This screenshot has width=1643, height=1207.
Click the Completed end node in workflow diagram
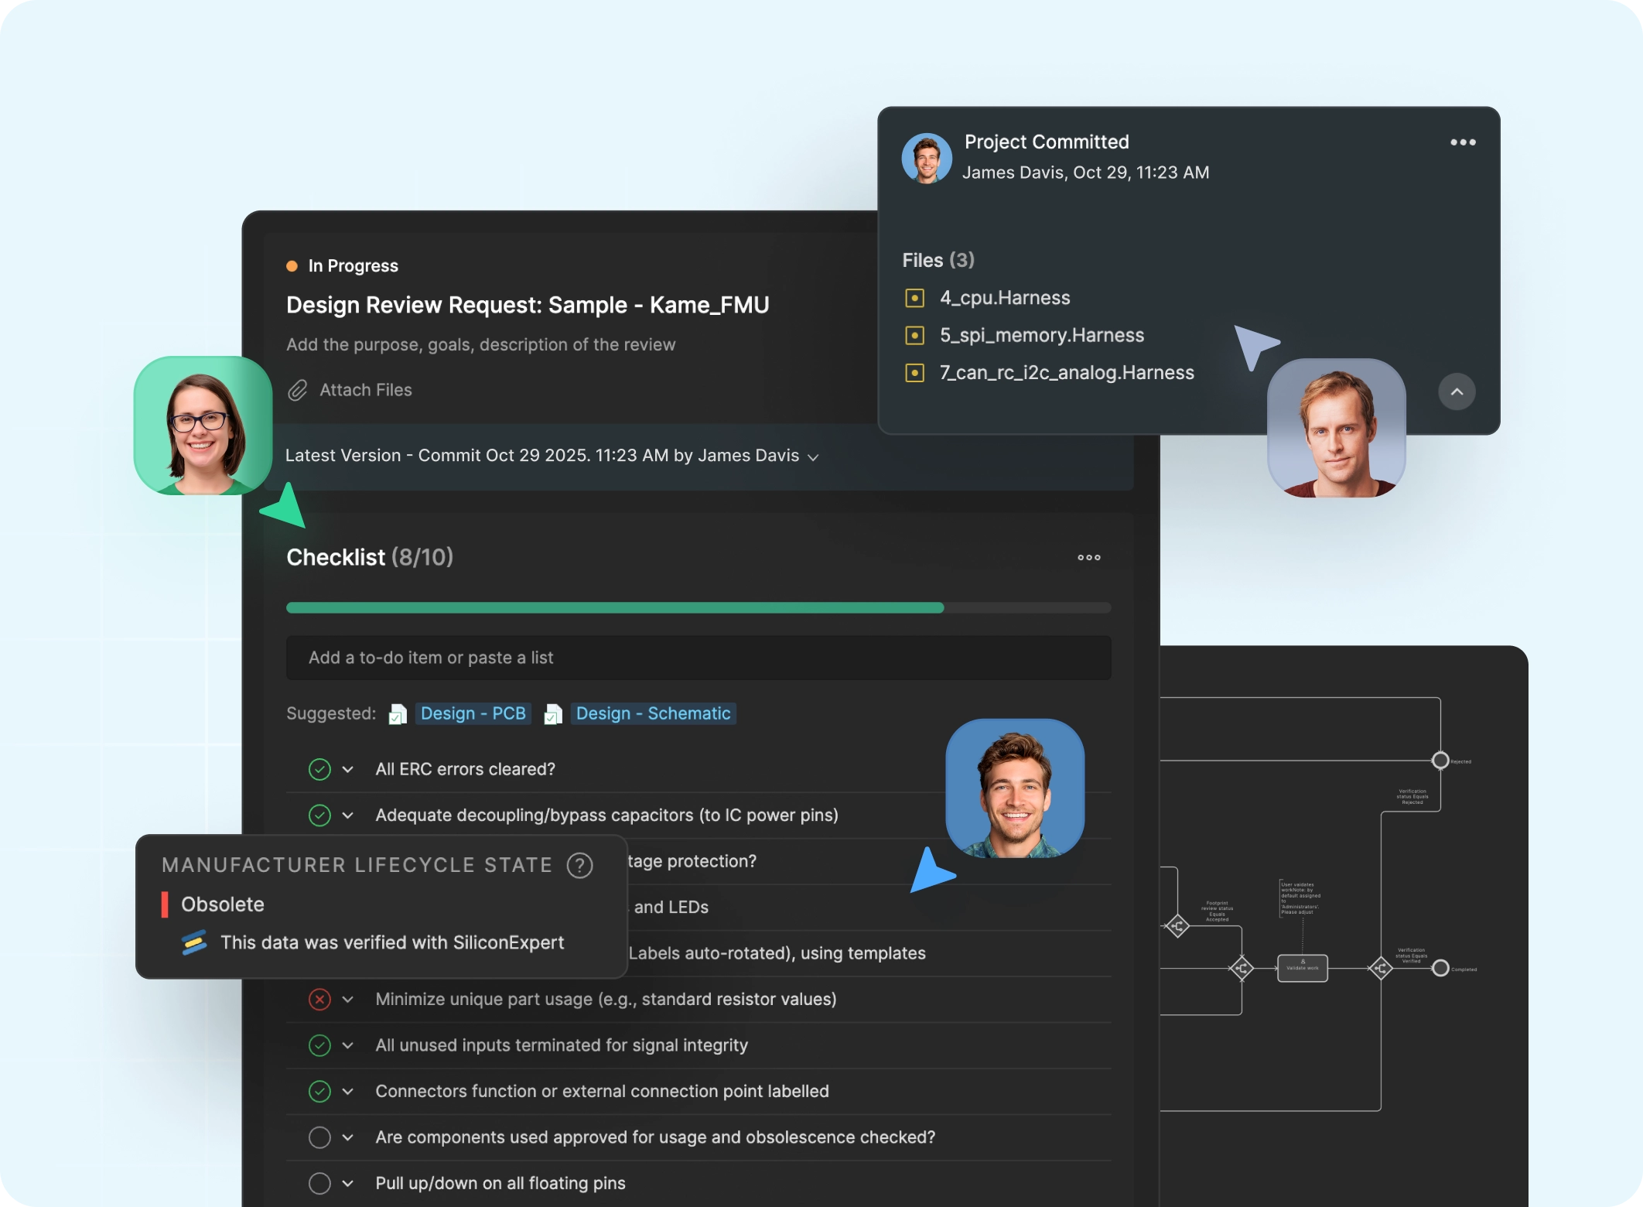1440,968
